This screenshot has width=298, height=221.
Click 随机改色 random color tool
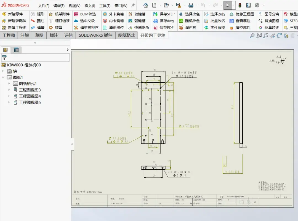coord(189,21)
